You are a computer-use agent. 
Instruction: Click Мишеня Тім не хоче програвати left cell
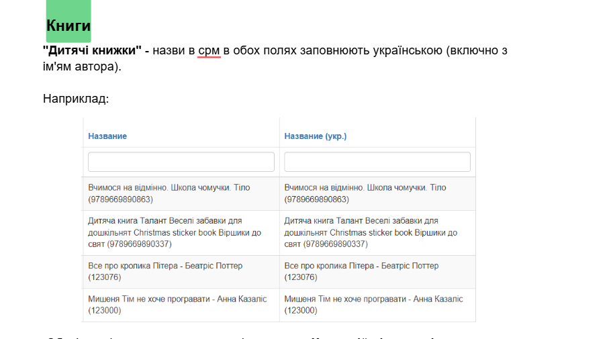pyautogui.click(x=181, y=305)
